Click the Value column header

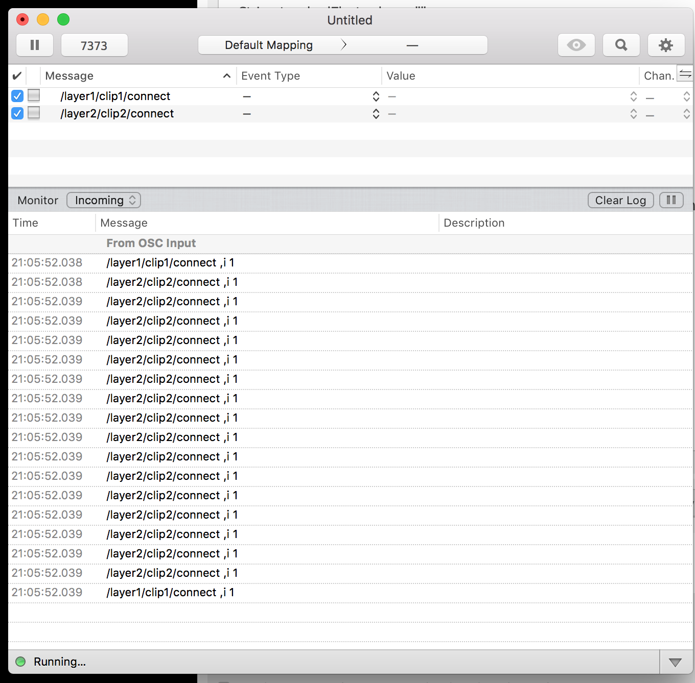point(509,76)
